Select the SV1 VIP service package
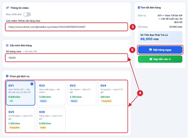The image size is (188, 138). point(21,93)
